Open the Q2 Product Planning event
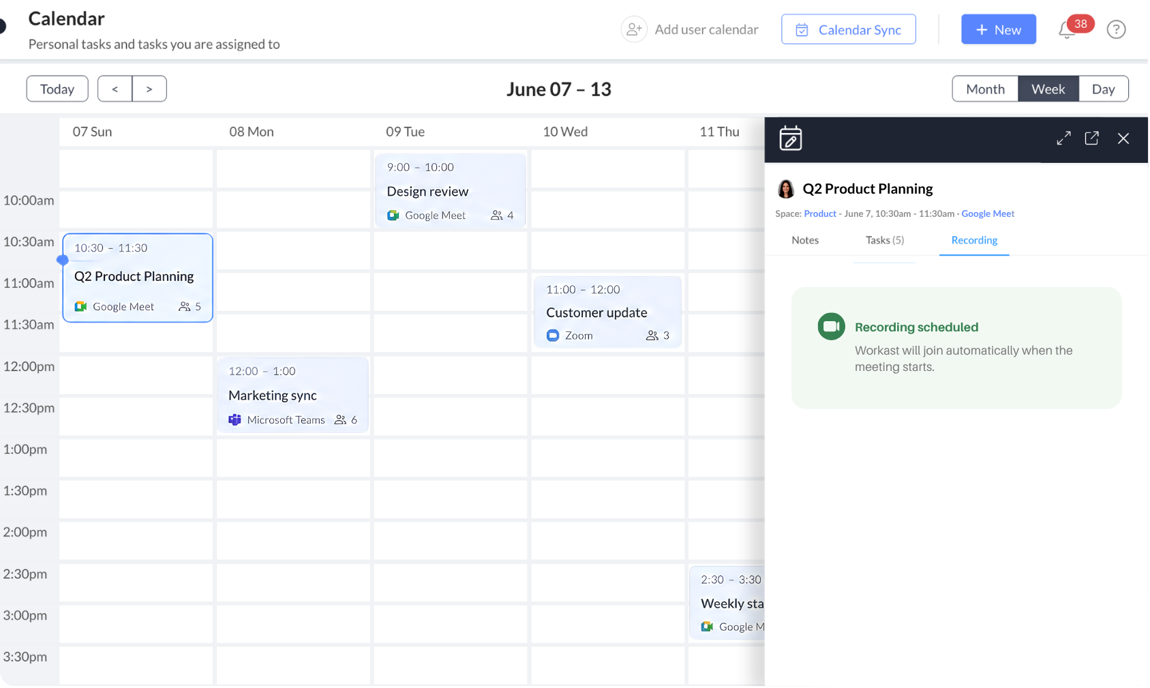This screenshot has width=1150, height=688. [138, 278]
